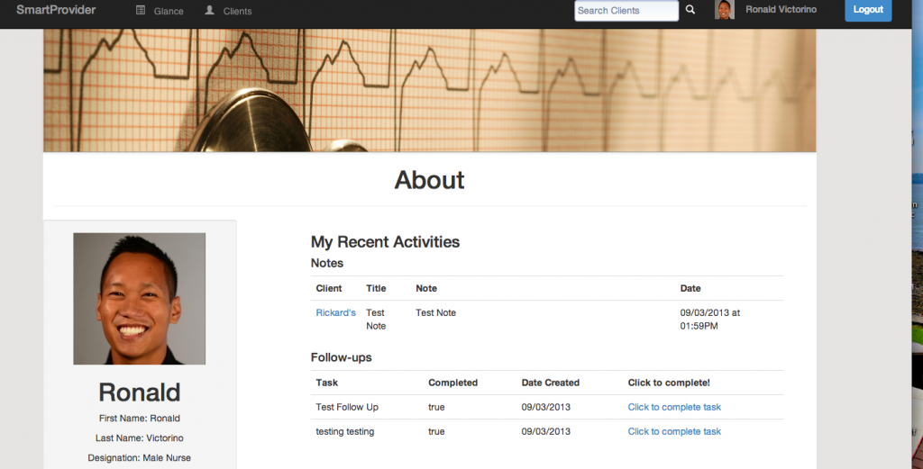Click Ronald Victorino username in navbar
The image size is (923, 469).
point(781,9)
